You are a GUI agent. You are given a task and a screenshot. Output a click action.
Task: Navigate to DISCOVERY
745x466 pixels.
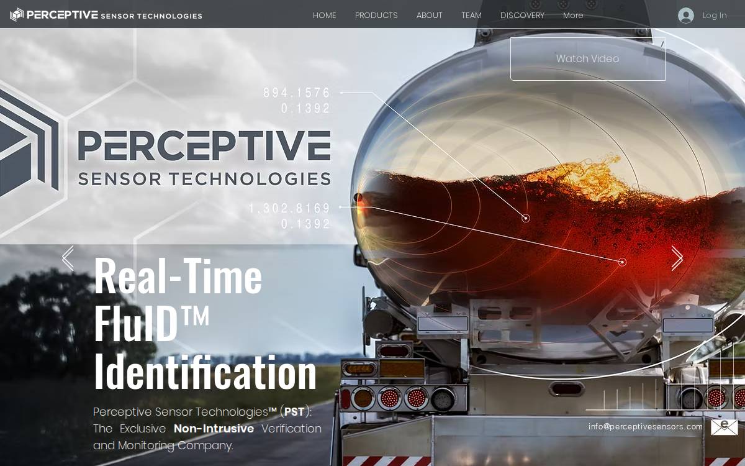point(522,16)
